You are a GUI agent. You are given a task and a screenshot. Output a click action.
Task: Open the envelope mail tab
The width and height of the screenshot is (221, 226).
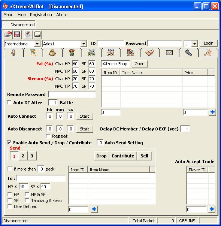169,53
